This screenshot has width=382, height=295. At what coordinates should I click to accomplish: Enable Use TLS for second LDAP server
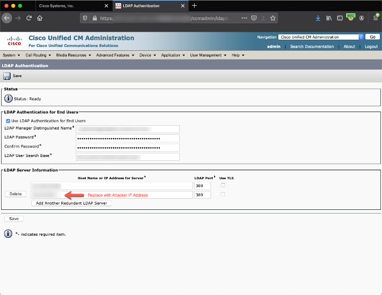[x=223, y=194]
